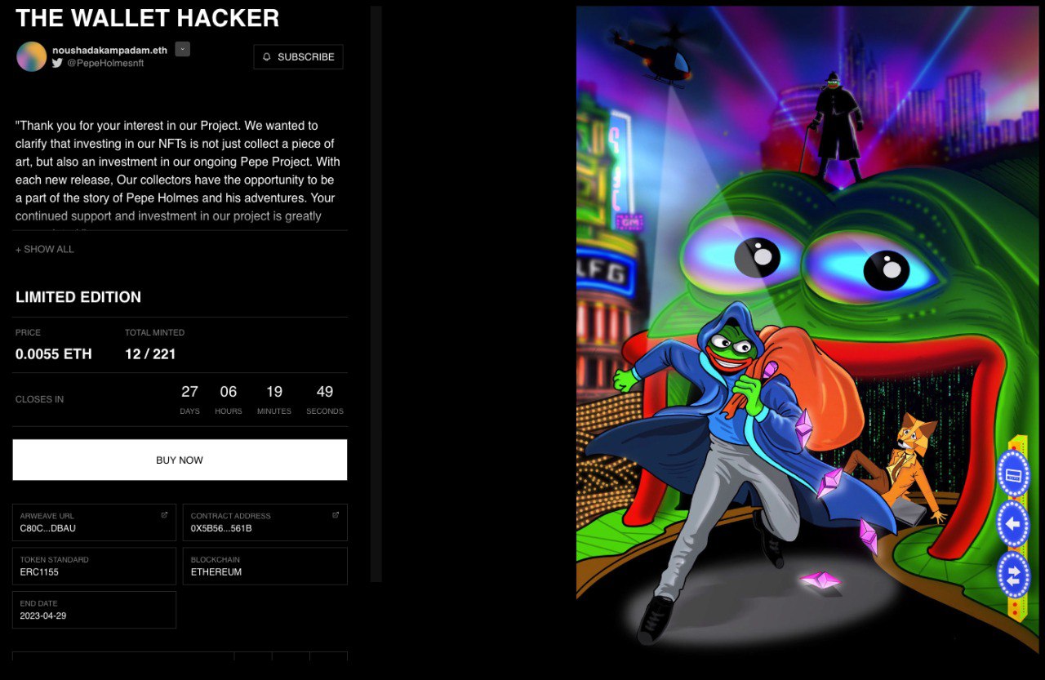The height and width of the screenshot is (680, 1045).
Task: Click the End Date 2023-04-29 box
Action: 94,610
